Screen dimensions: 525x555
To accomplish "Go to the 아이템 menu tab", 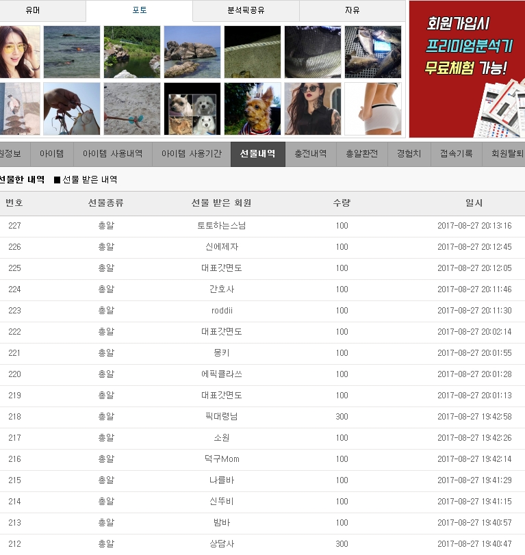I will click(52, 153).
